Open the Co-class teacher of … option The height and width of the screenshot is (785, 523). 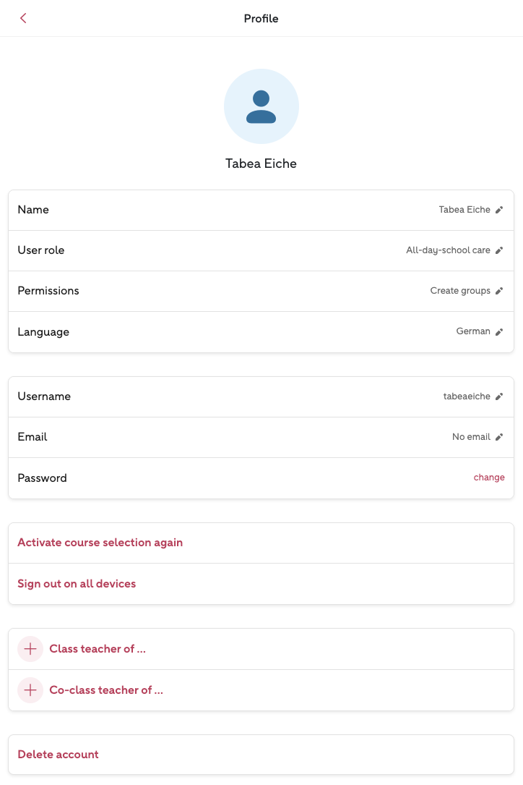click(106, 690)
